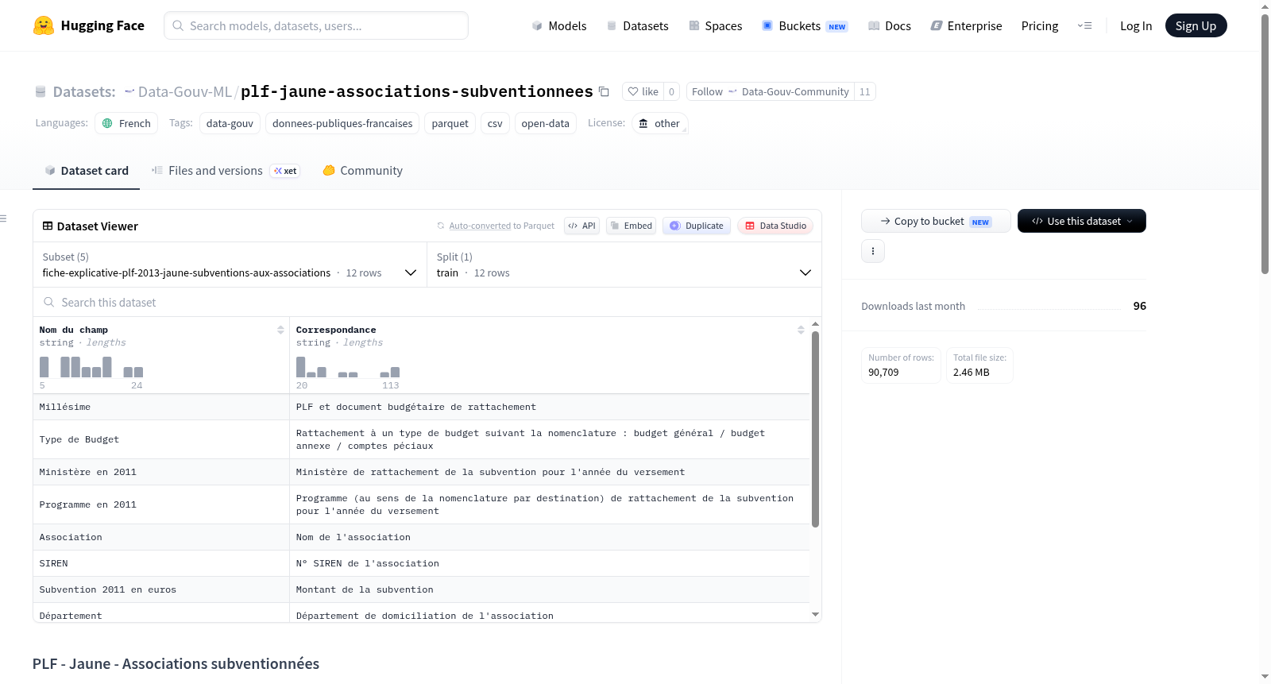Viewport: 1271px width, 684px height.
Task: Click the Hugging Face logo icon
Action: [x=44, y=25]
